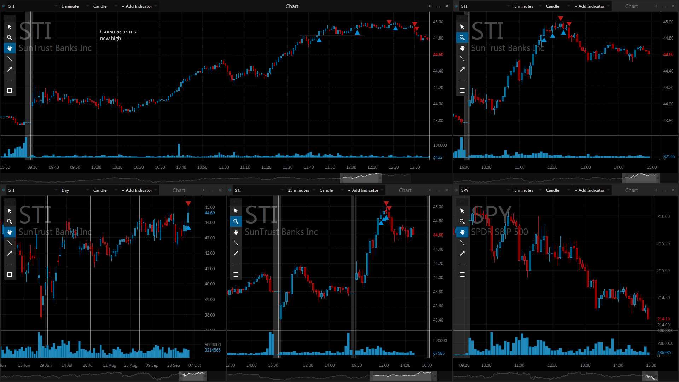Image resolution: width=679 pixels, height=382 pixels.
Task: Select zoom tool in STI 15 minutes chart
Action: 236,221
